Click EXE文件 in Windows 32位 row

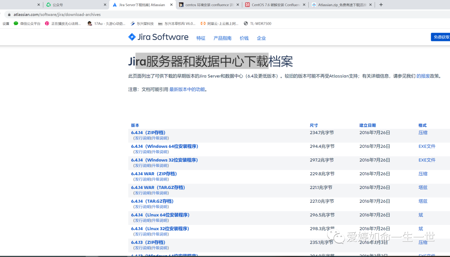coord(427,160)
